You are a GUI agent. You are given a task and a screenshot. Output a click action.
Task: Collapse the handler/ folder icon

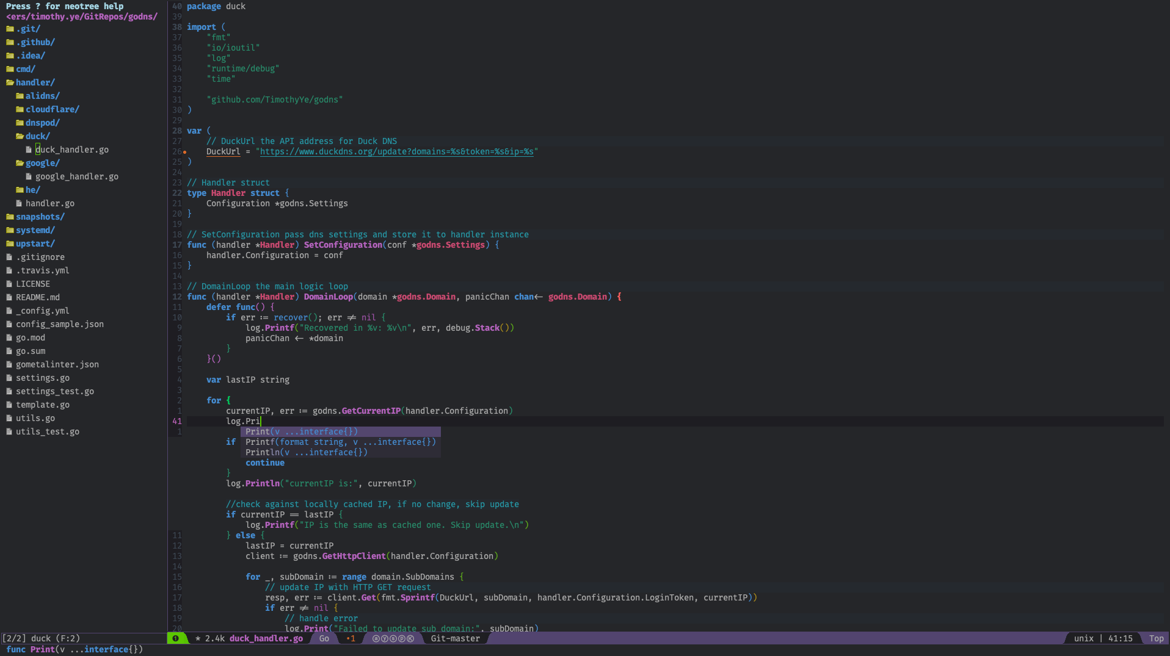10,82
